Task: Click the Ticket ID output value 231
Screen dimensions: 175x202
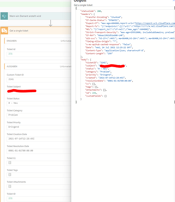Action: (10, 198)
